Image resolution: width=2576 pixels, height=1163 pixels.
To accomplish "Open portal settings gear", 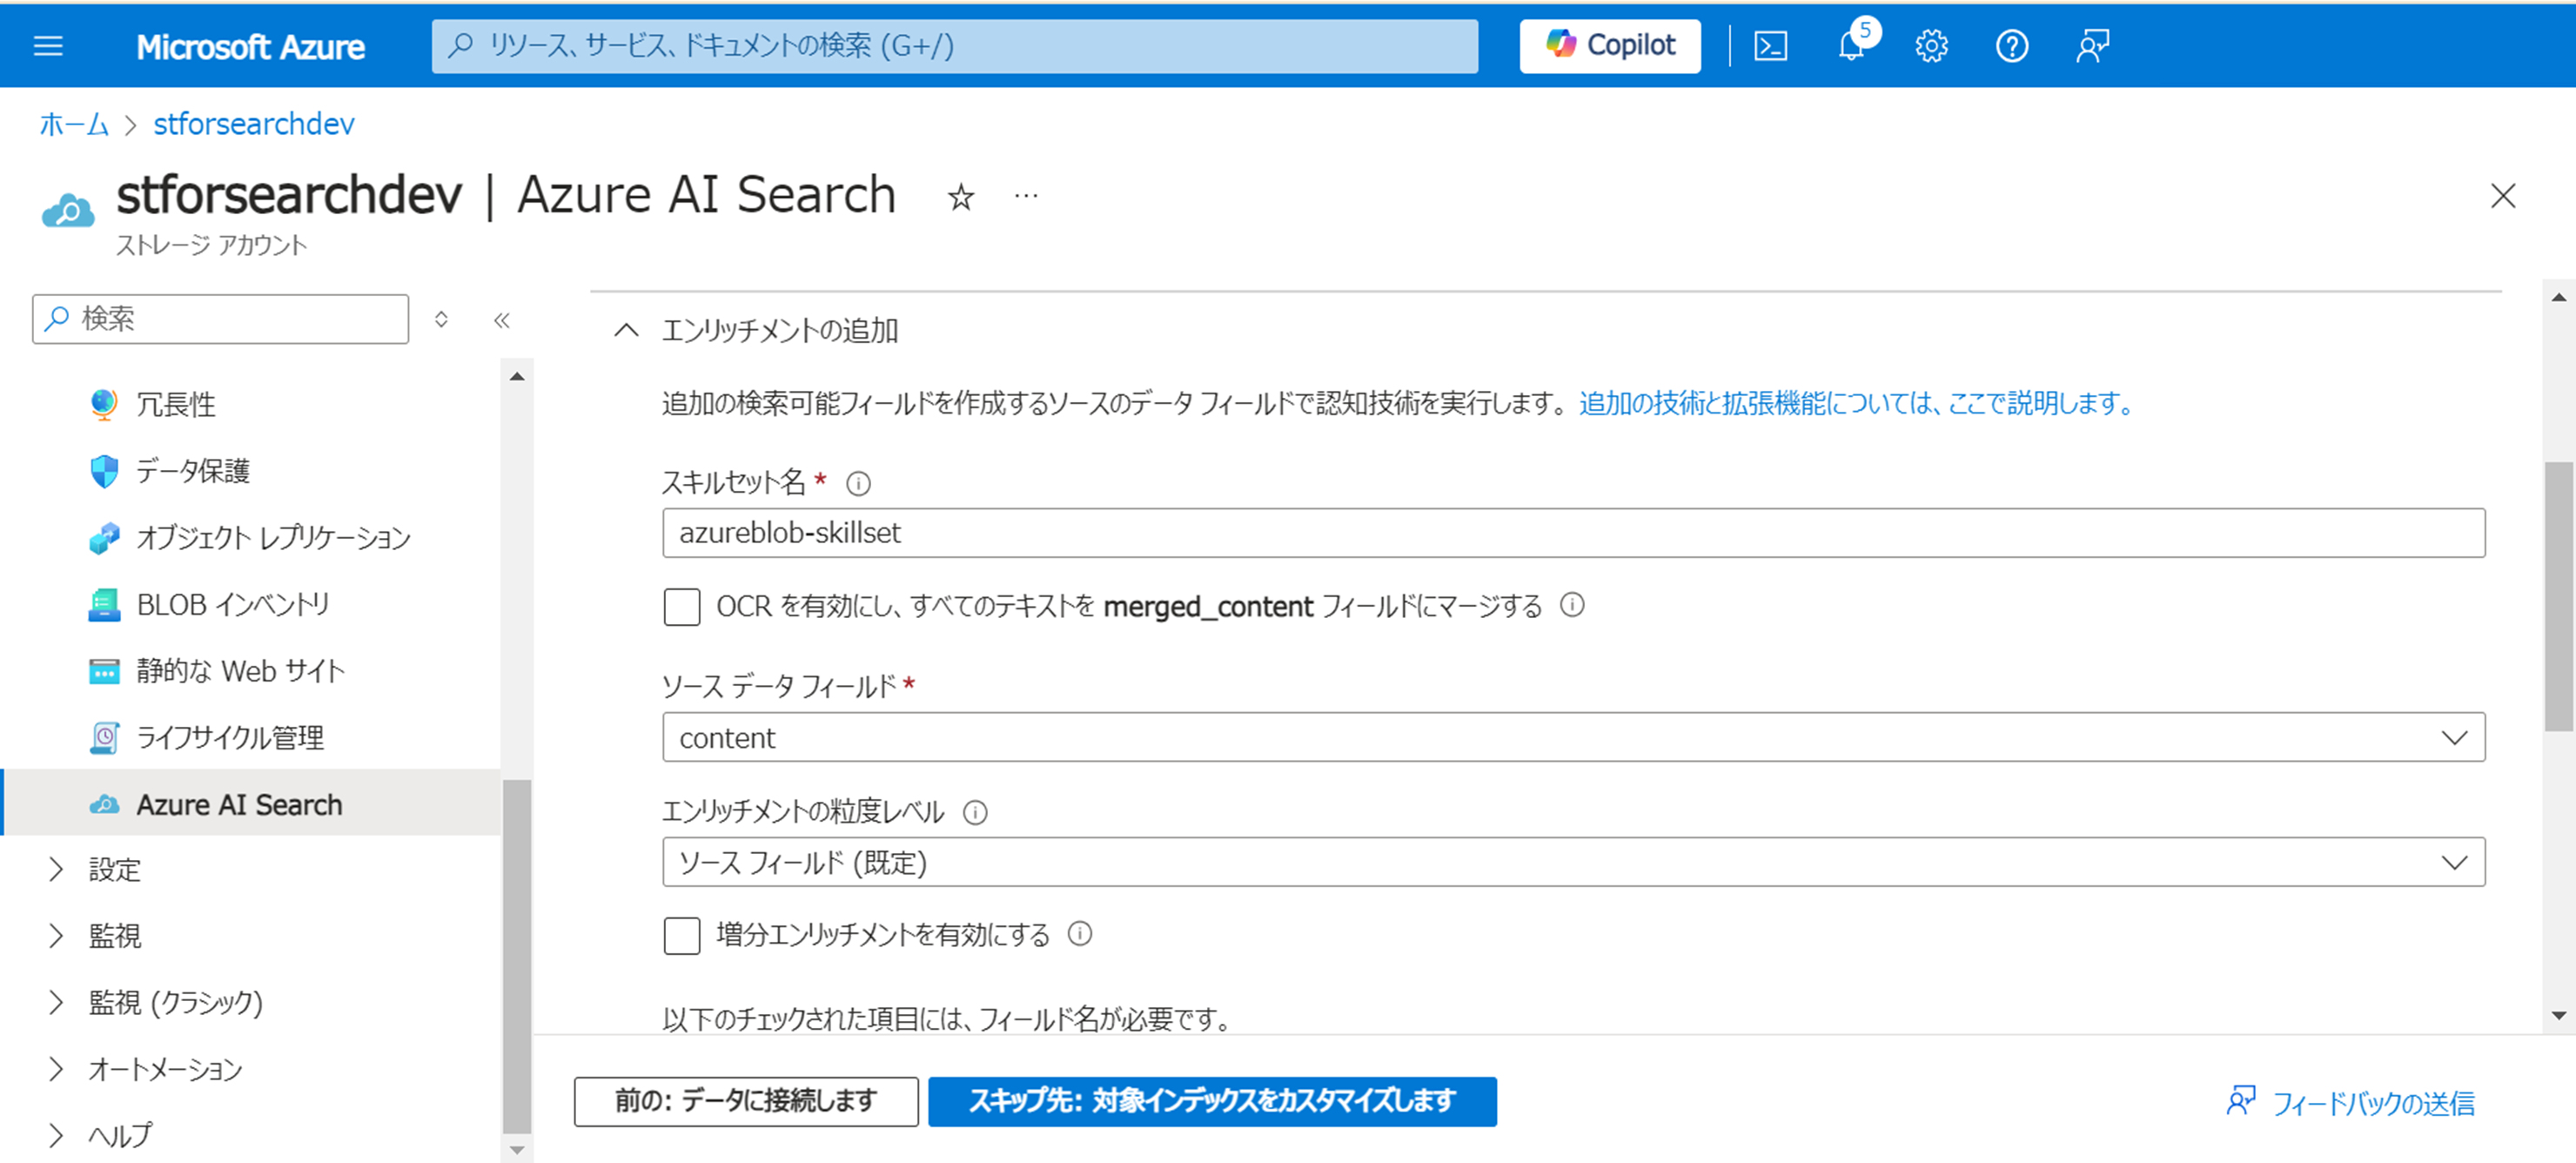I will tap(1931, 46).
